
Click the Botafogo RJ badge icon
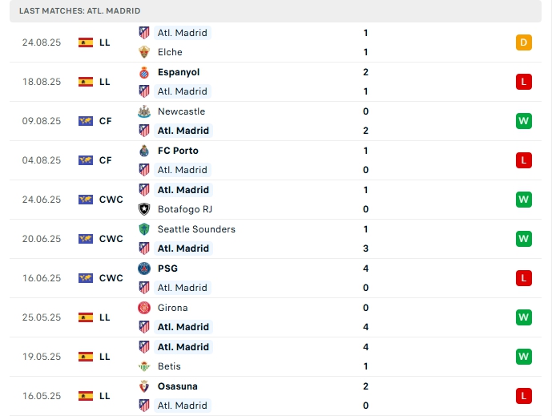[144, 209]
